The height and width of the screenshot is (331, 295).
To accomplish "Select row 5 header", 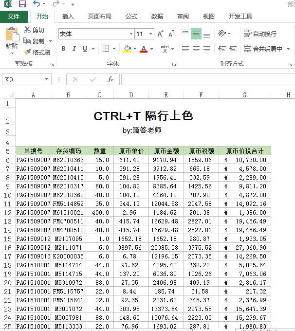I will click(x=8, y=151).
